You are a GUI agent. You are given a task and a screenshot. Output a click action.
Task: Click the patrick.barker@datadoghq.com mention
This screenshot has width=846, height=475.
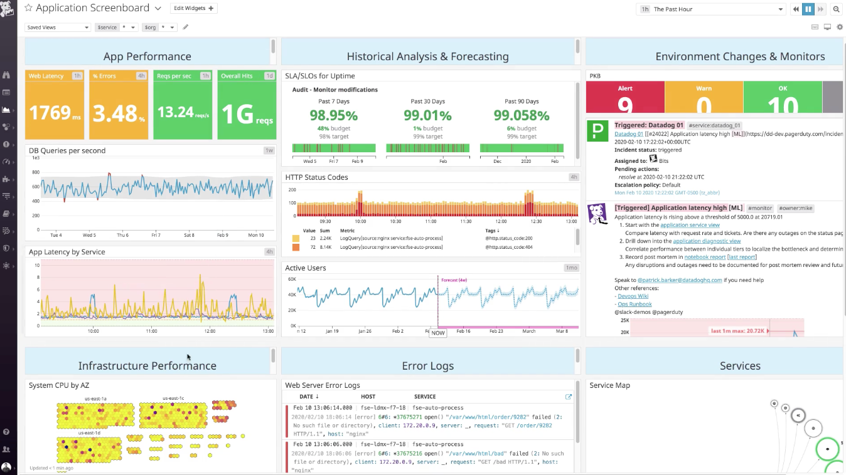[x=680, y=280]
